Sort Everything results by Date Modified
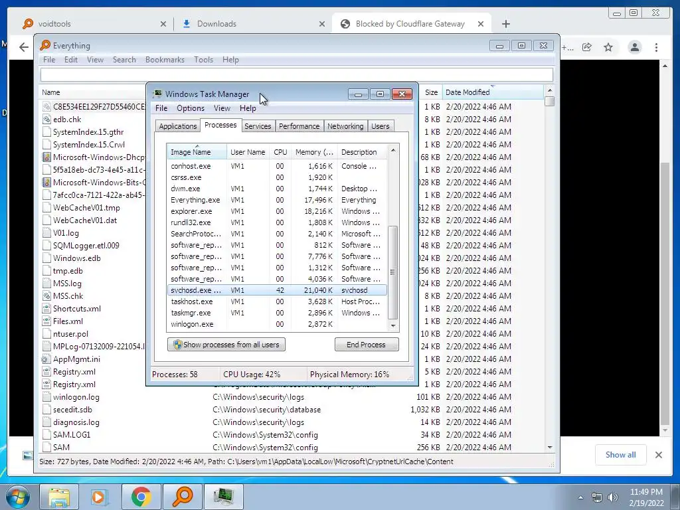 [x=492, y=92]
